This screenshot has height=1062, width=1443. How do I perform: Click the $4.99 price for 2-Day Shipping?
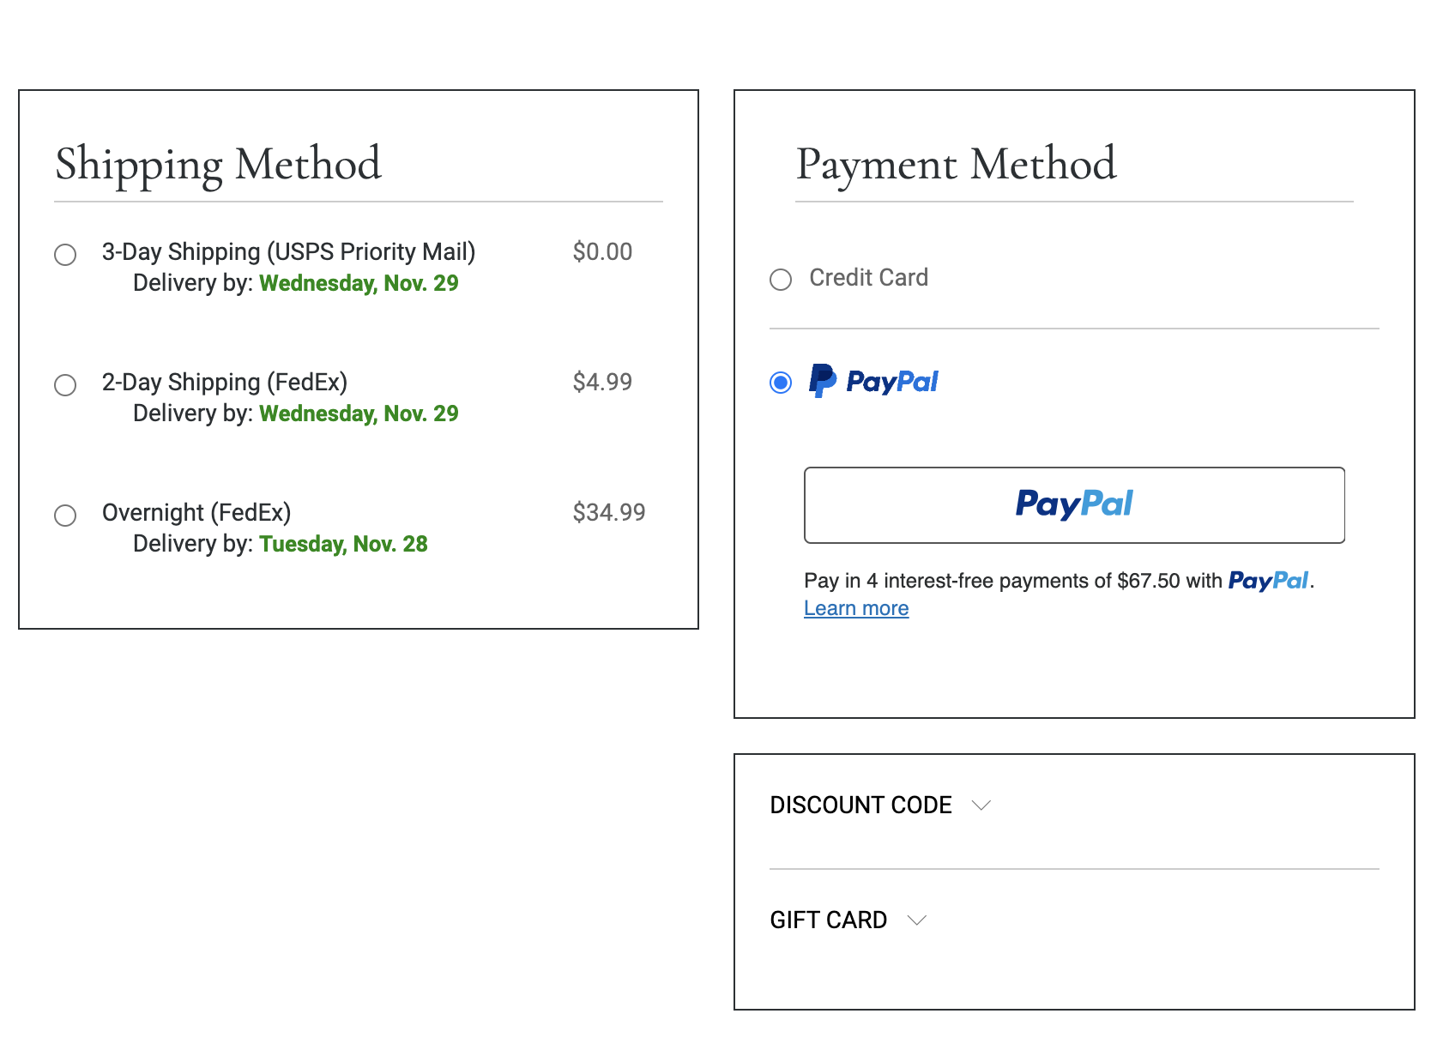tap(602, 382)
